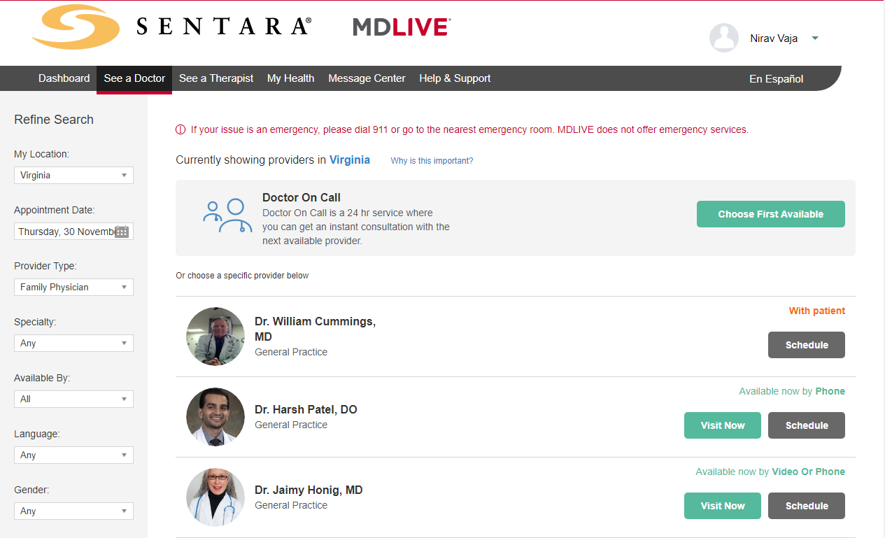The width and height of the screenshot is (885, 538).
Task: Open the My Health tab
Action: click(290, 78)
